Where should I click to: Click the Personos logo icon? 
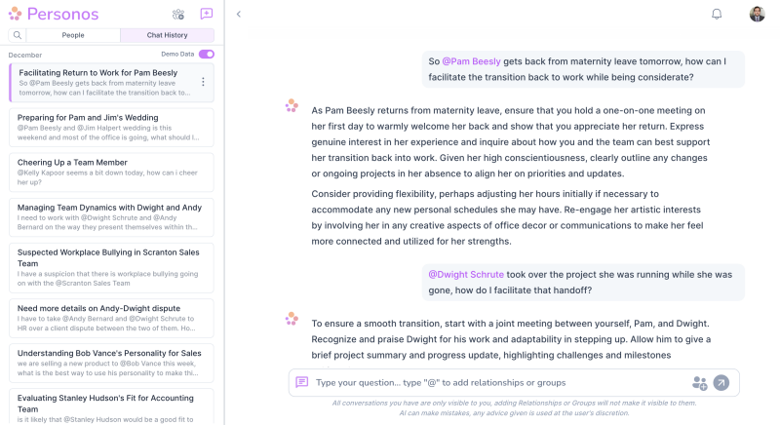(15, 14)
